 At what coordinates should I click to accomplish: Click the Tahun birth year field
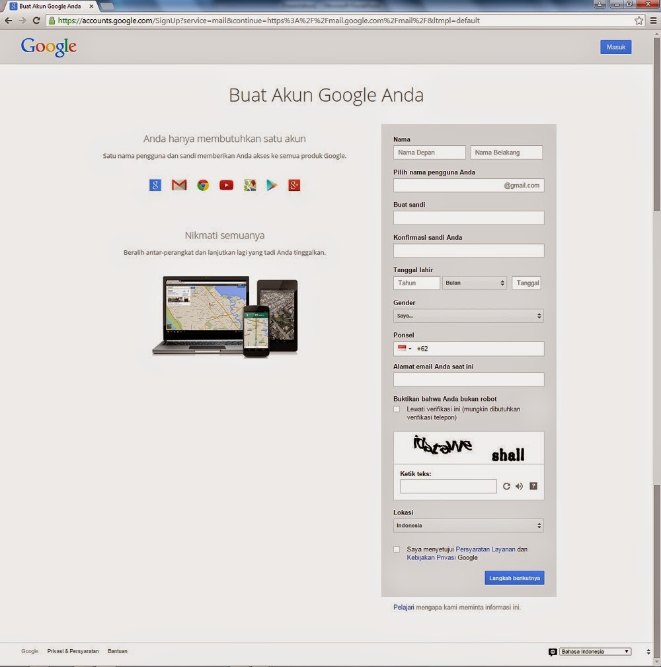point(416,283)
